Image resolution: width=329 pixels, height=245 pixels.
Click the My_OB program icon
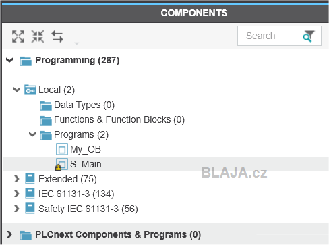click(62, 149)
